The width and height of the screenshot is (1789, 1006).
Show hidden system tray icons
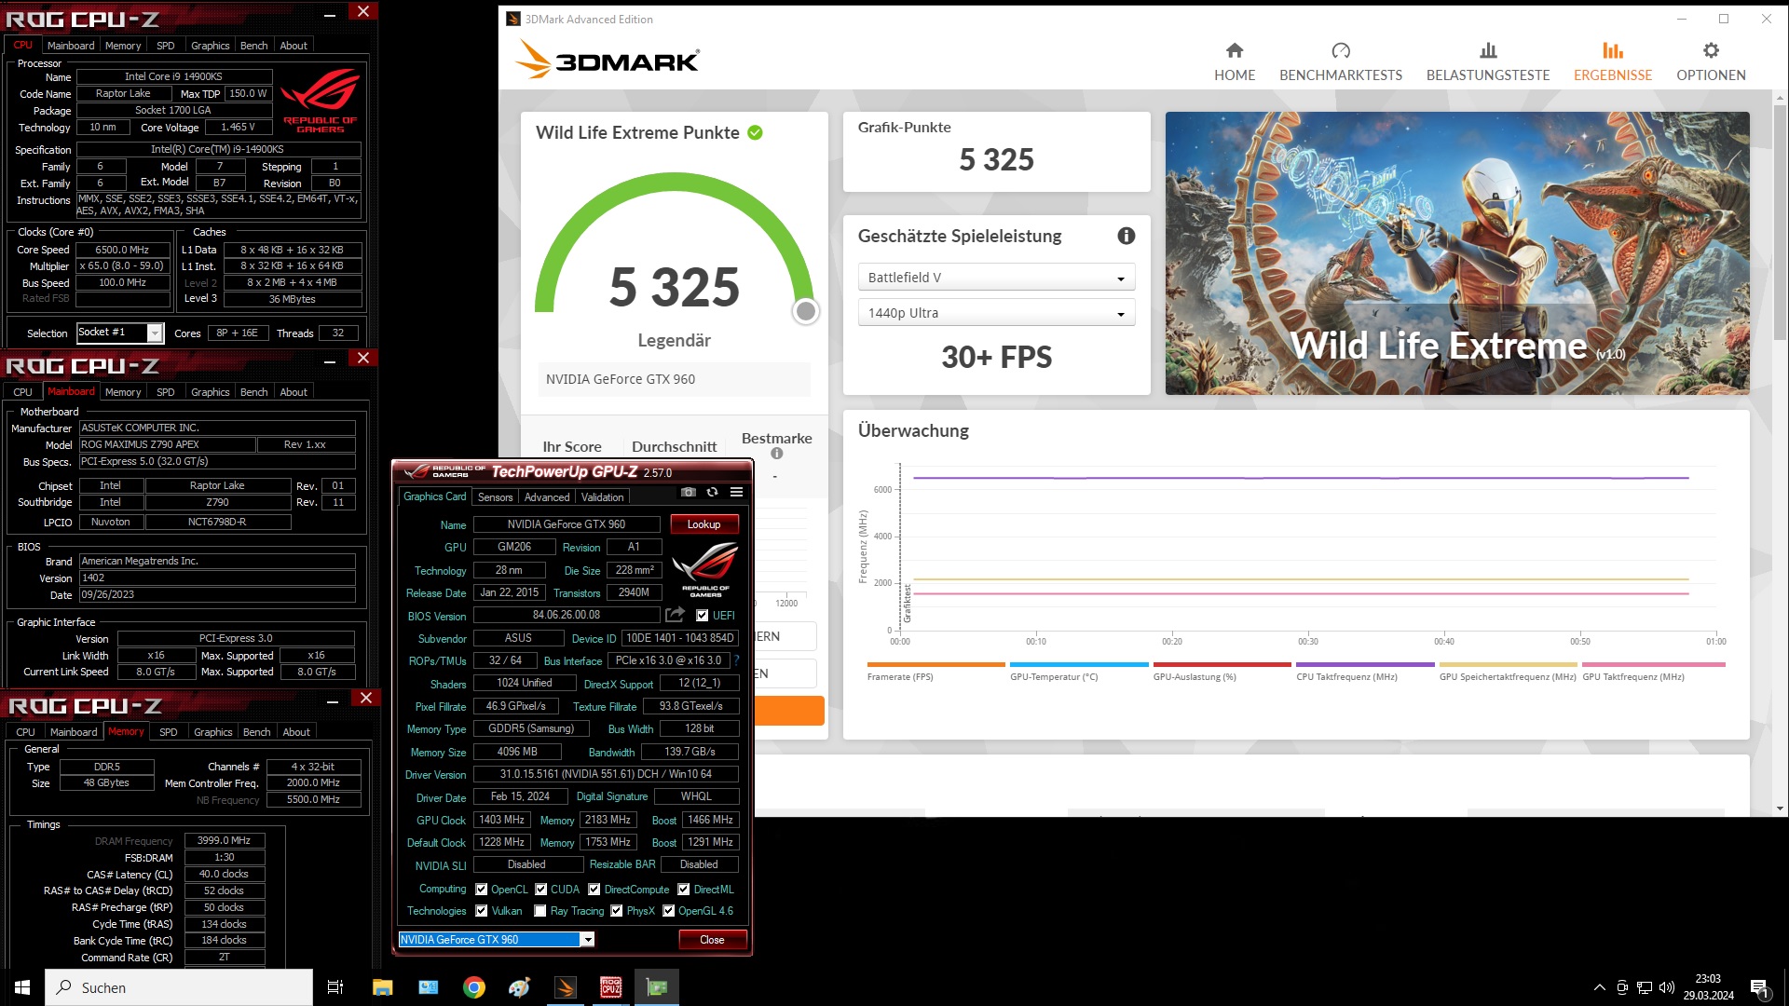1599,987
